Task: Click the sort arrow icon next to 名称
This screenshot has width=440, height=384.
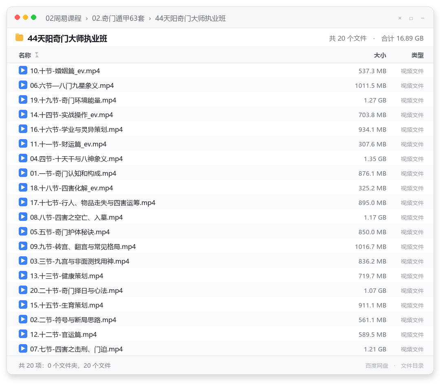Action: tap(37, 55)
